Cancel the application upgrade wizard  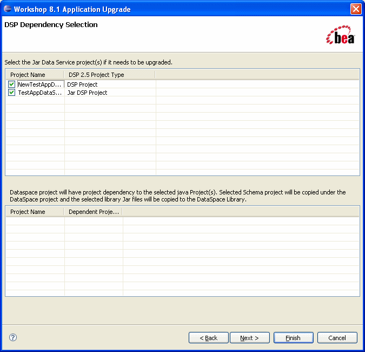point(337,338)
